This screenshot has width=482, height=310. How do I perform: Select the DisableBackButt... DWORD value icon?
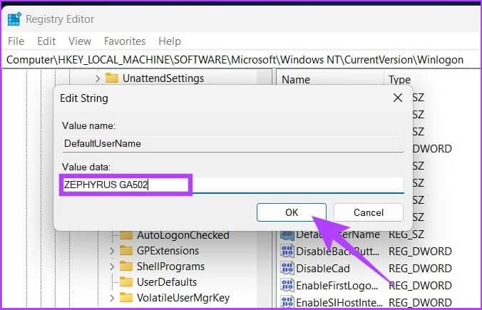[287, 252]
